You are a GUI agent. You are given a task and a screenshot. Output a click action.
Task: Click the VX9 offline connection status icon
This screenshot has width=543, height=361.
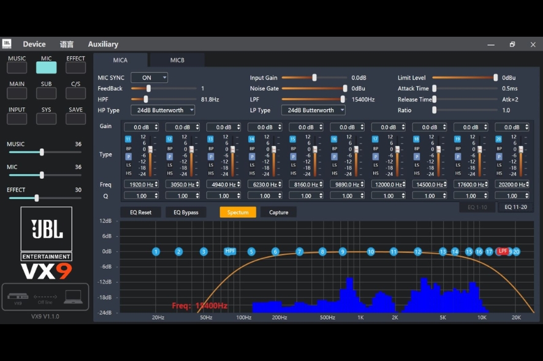click(x=45, y=297)
